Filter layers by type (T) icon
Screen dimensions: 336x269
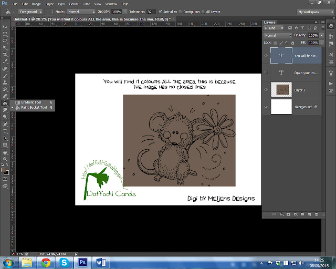click(302, 28)
